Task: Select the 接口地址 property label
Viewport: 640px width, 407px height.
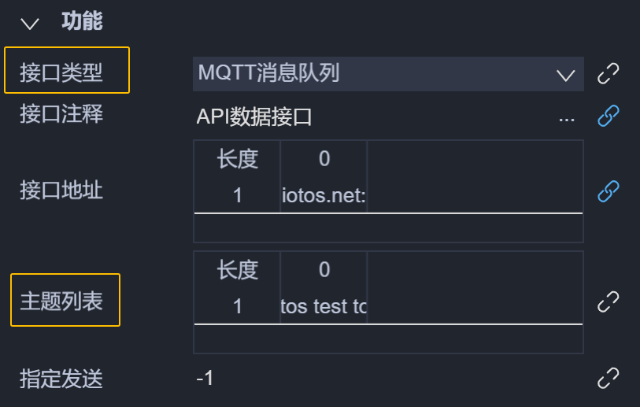Action: click(x=61, y=190)
